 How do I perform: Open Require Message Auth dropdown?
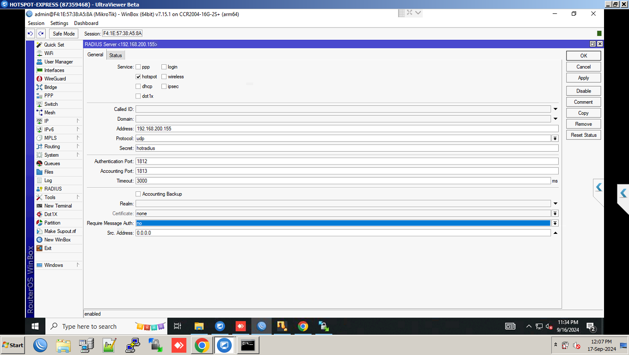click(555, 223)
